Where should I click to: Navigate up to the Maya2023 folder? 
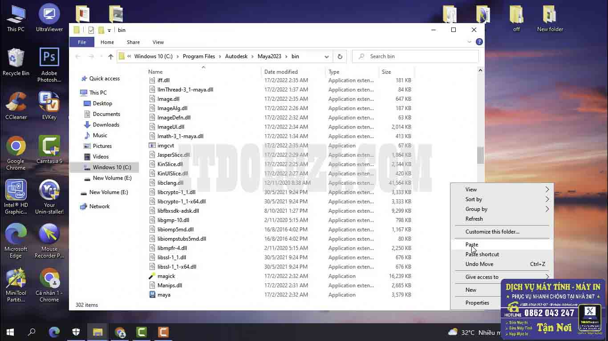111,56
